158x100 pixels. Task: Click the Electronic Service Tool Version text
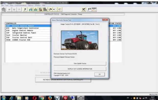65,54
